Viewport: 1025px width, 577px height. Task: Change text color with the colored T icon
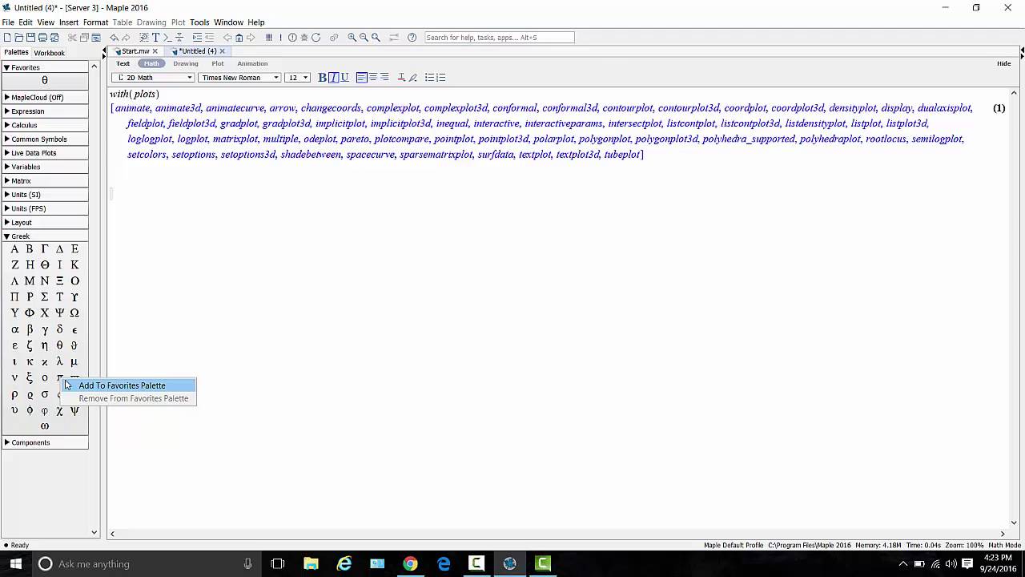401,78
